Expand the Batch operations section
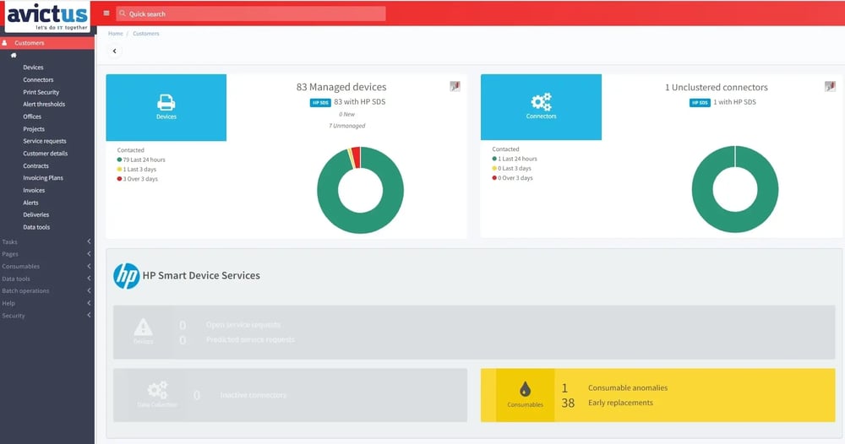 47,291
